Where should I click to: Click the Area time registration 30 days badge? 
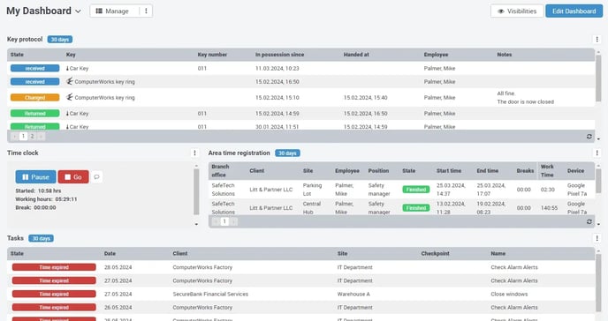[287, 153]
